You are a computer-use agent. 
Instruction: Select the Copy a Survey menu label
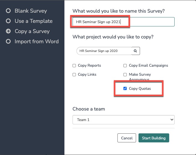point(32,31)
